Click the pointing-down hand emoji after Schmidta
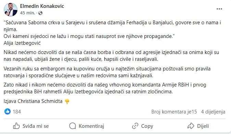This screenshot has height=134, width=231. click(x=67, y=102)
